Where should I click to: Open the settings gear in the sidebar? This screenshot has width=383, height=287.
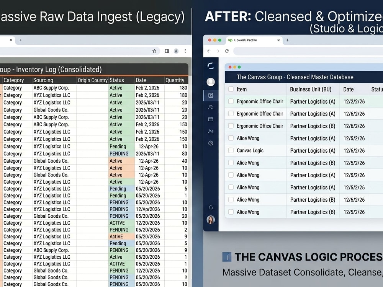(211, 143)
